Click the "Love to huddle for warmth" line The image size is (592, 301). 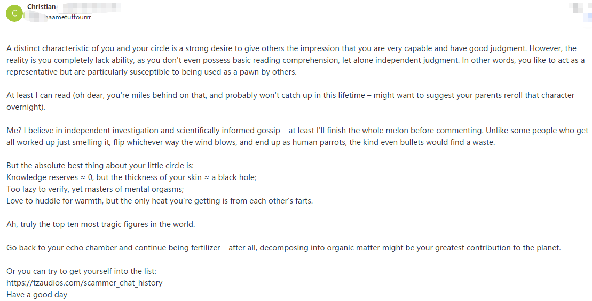coord(160,201)
